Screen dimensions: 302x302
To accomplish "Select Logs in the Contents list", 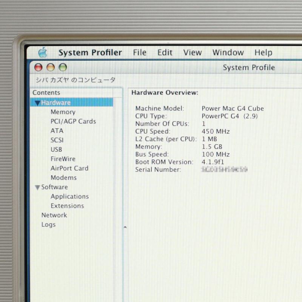I will 49,225.
